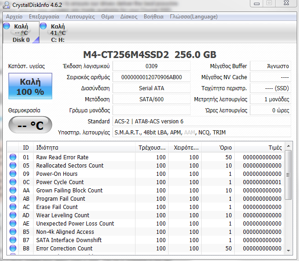Select the Reallocated Sectors Count row text

pyautogui.click(x=70, y=165)
